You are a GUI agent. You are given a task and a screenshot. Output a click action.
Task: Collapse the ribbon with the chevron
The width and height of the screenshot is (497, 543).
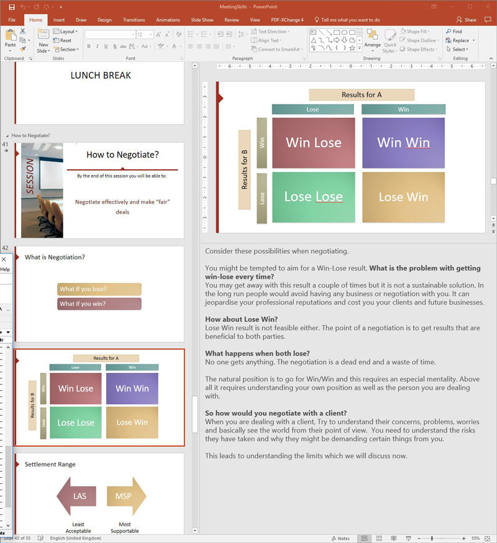pyautogui.click(x=491, y=58)
